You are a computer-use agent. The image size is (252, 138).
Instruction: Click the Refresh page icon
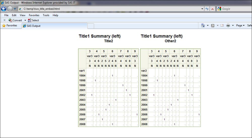pos(207,9)
